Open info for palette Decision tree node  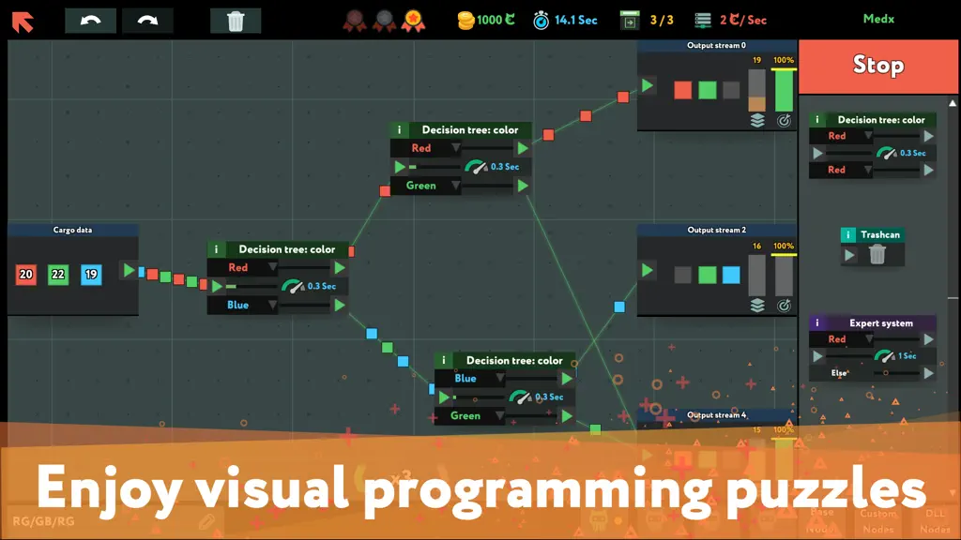(x=817, y=119)
